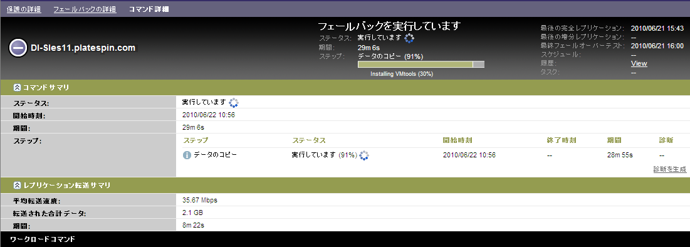690x247 pixels.
Task: Collapse the レプリケーション転送サマリ section
Action: click(x=17, y=186)
